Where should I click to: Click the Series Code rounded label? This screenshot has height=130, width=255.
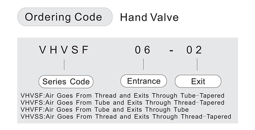pyautogui.click(x=66, y=82)
